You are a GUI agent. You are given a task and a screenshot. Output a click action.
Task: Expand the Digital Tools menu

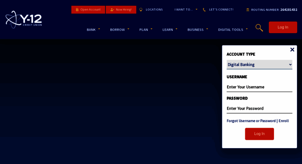click(233, 29)
